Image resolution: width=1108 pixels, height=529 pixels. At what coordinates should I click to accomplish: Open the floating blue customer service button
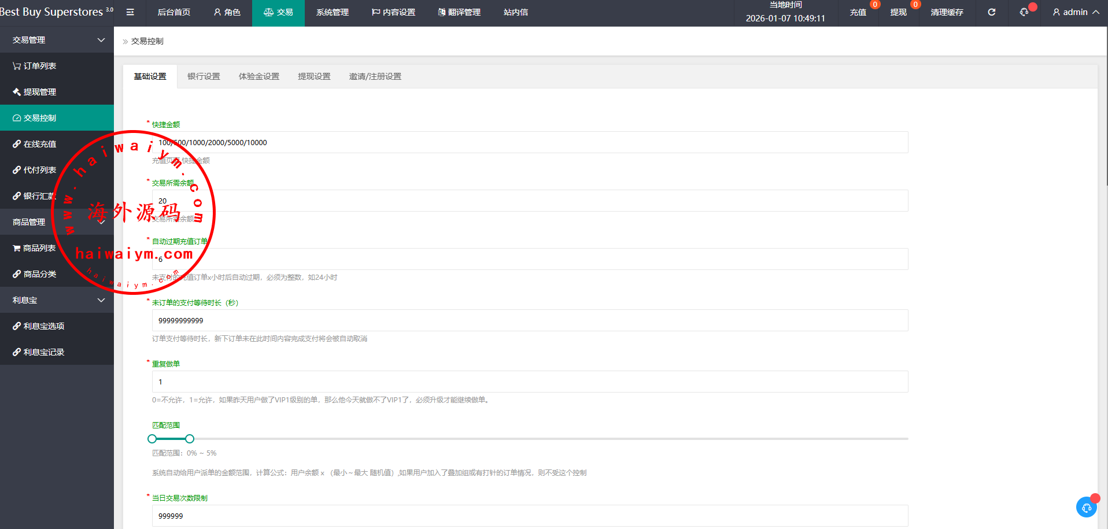click(x=1086, y=507)
